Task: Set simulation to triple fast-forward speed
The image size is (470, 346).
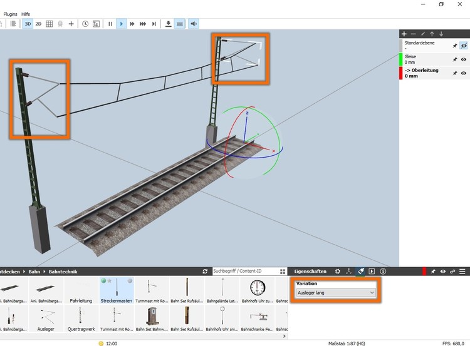Action: coord(143,24)
